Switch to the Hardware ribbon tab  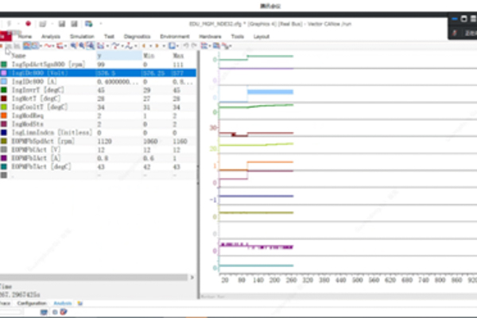210,37
